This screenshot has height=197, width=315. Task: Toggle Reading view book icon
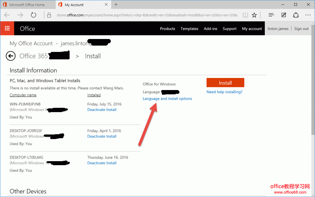point(245,15)
